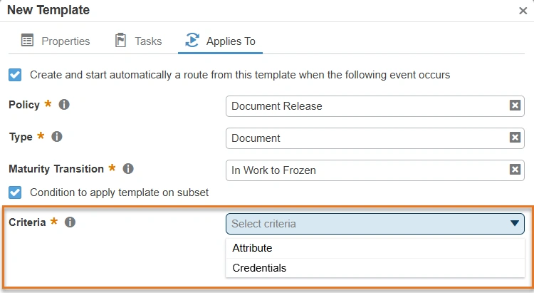The image size is (534, 293).
Task: Click the Maturity Transition info icon
Action: (x=128, y=169)
